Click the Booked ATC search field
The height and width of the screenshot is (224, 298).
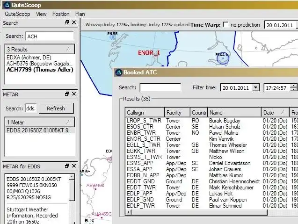pyautogui.click(x=160, y=87)
